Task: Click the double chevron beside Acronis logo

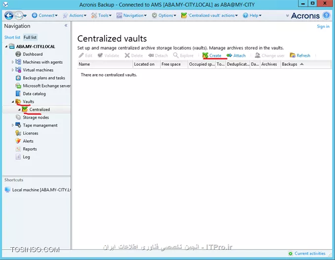Action: pyautogui.click(x=288, y=16)
